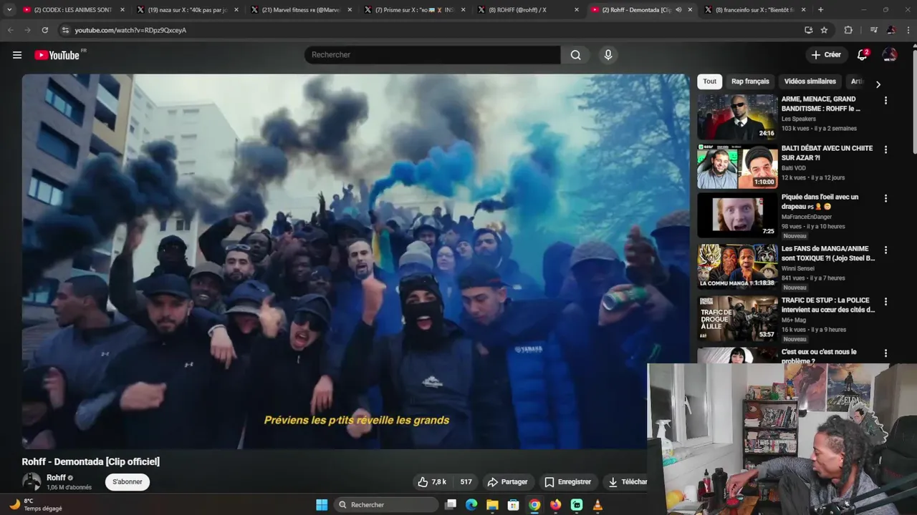Screen dimensions: 917x515
Task: Open options for Les FANS de MANGA video
Action: (x=885, y=250)
